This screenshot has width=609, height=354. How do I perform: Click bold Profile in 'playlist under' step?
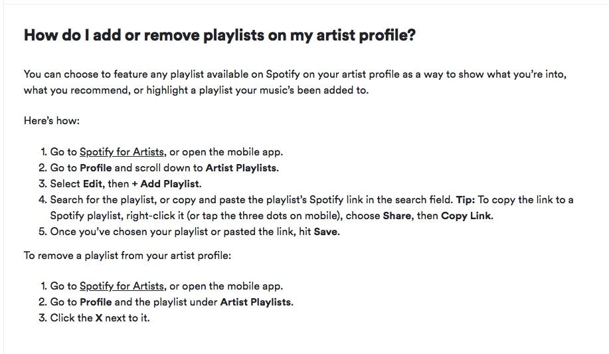[96, 302]
